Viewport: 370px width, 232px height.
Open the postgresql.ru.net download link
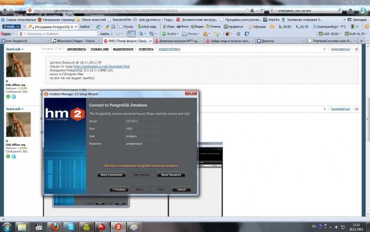(101, 66)
